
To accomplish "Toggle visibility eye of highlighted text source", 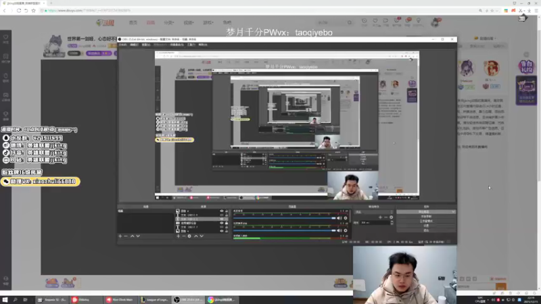I will (222, 219).
